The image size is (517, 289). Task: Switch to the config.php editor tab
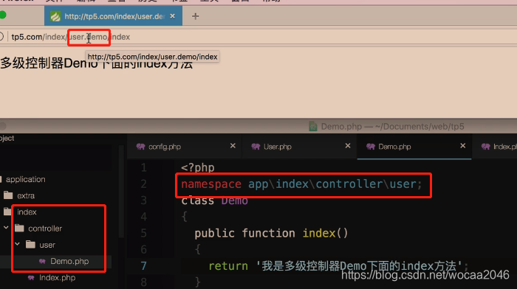coord(165,147)
